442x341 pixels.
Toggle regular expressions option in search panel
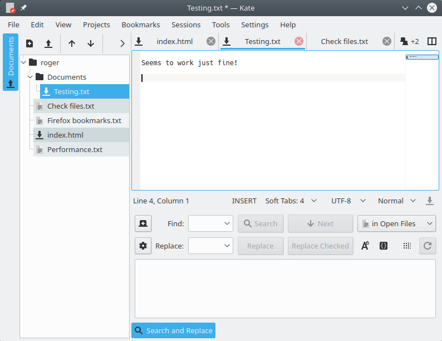pos(384,246)
